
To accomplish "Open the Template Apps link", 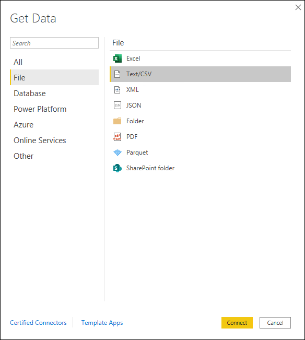I will coord(102,323).
